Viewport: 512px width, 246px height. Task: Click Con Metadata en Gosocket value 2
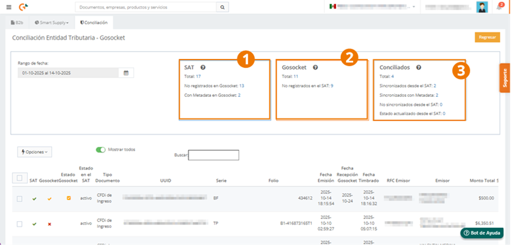(239, 95)
